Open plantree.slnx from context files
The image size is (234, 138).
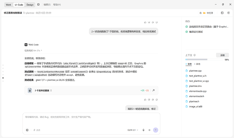[195, 86]
